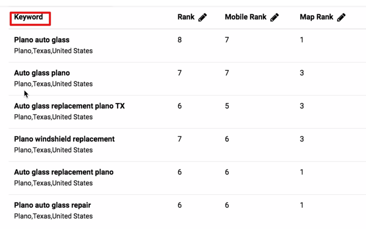Click mobile rank 5 for replacement plano TX

[x=227, y=106]
